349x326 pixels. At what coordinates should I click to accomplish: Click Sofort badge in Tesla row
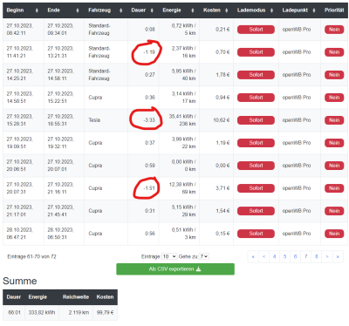(x=256, y=120)
